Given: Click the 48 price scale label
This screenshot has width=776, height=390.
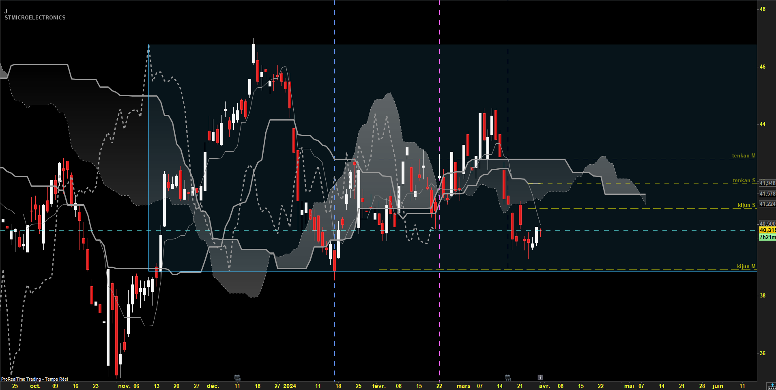Looking at the screenshot, I should tap(763, 9).
